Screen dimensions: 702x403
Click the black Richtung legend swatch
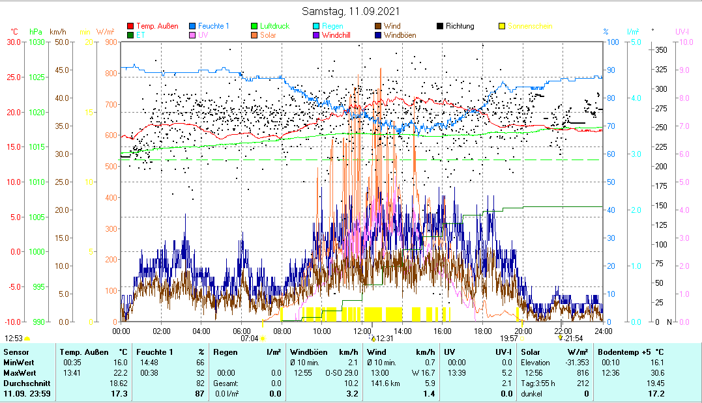(439, 27)
